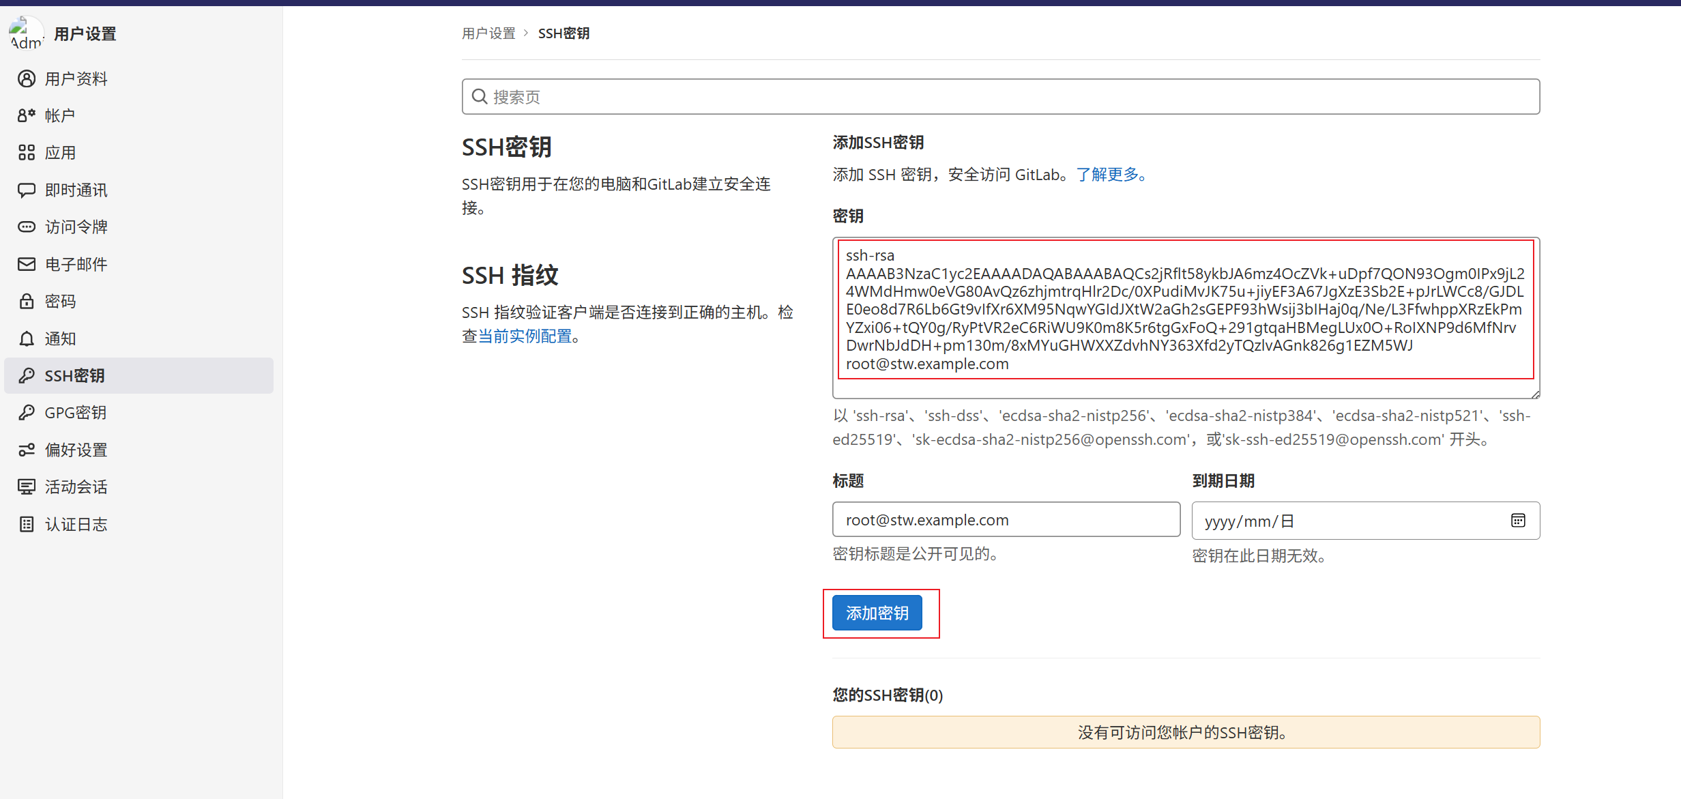This screenshot has width=1681, height=799.
Task: Click the admin avatar at top left
Action: tap(26, 33)
